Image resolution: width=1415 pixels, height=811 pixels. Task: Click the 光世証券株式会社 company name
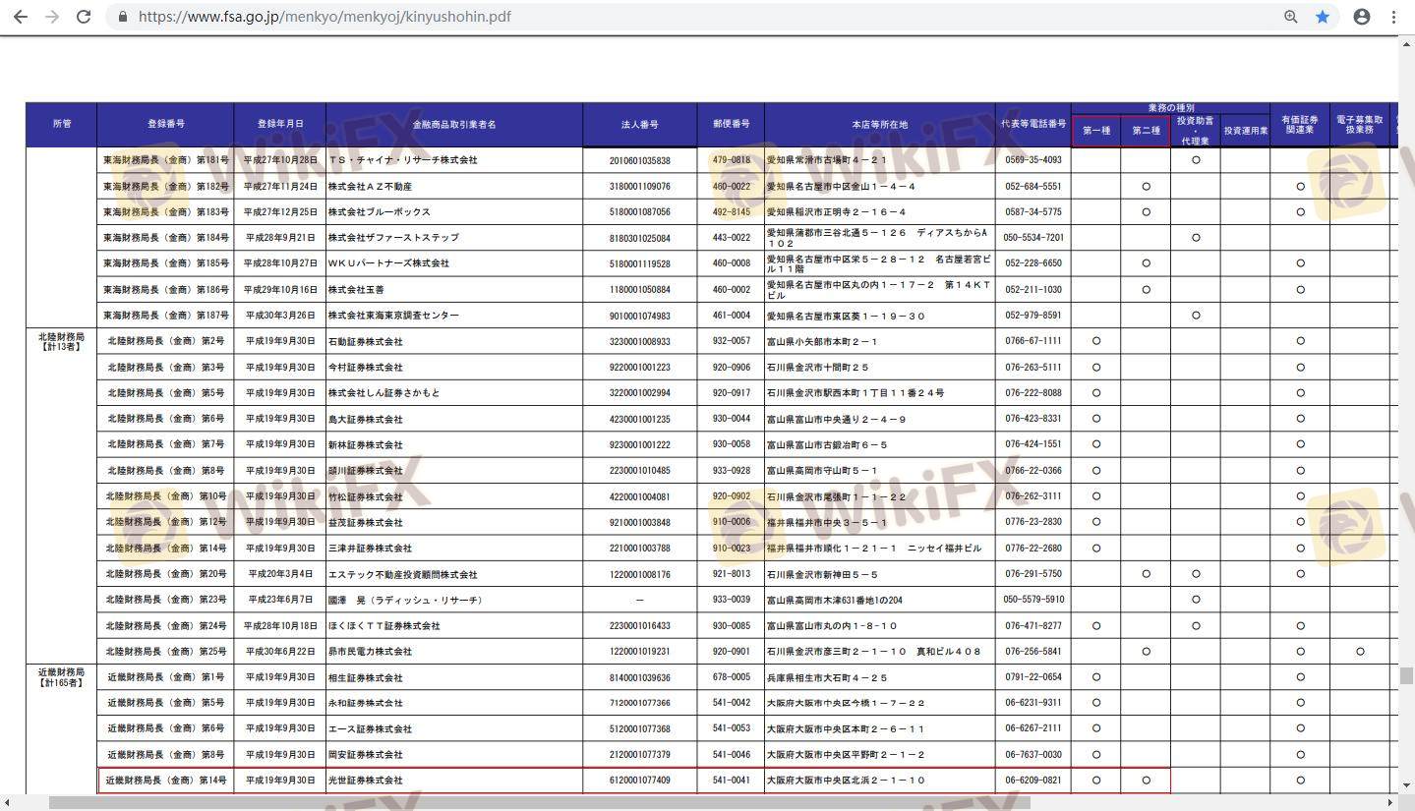pos(365,781)
